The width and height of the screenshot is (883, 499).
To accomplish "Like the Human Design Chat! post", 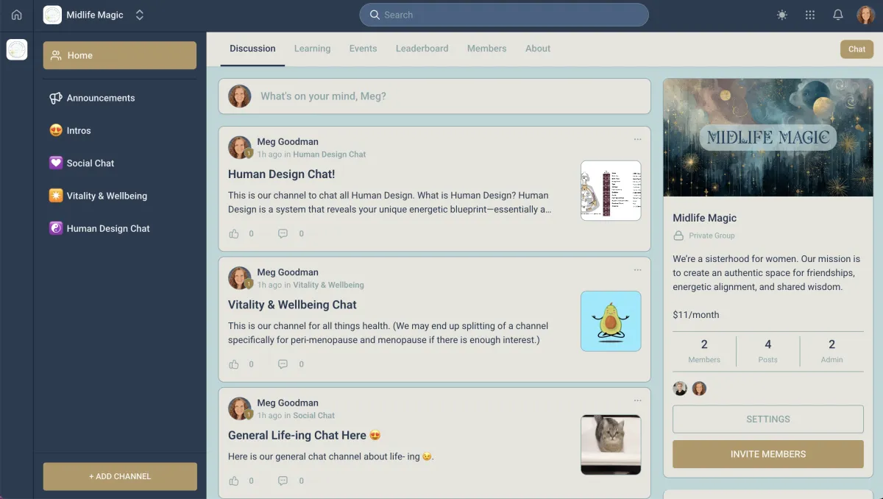I will pyautogui.click(x=234, y=234).
